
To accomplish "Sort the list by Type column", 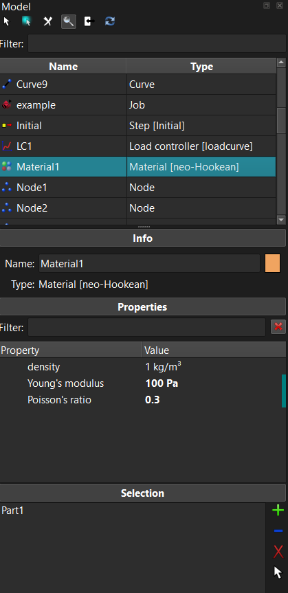I will [201, 66].
